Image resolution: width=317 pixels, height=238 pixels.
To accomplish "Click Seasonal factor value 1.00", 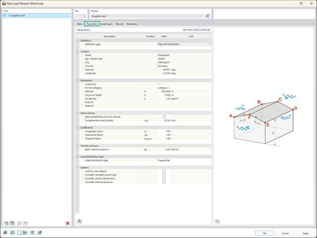I will pos(164,138).
